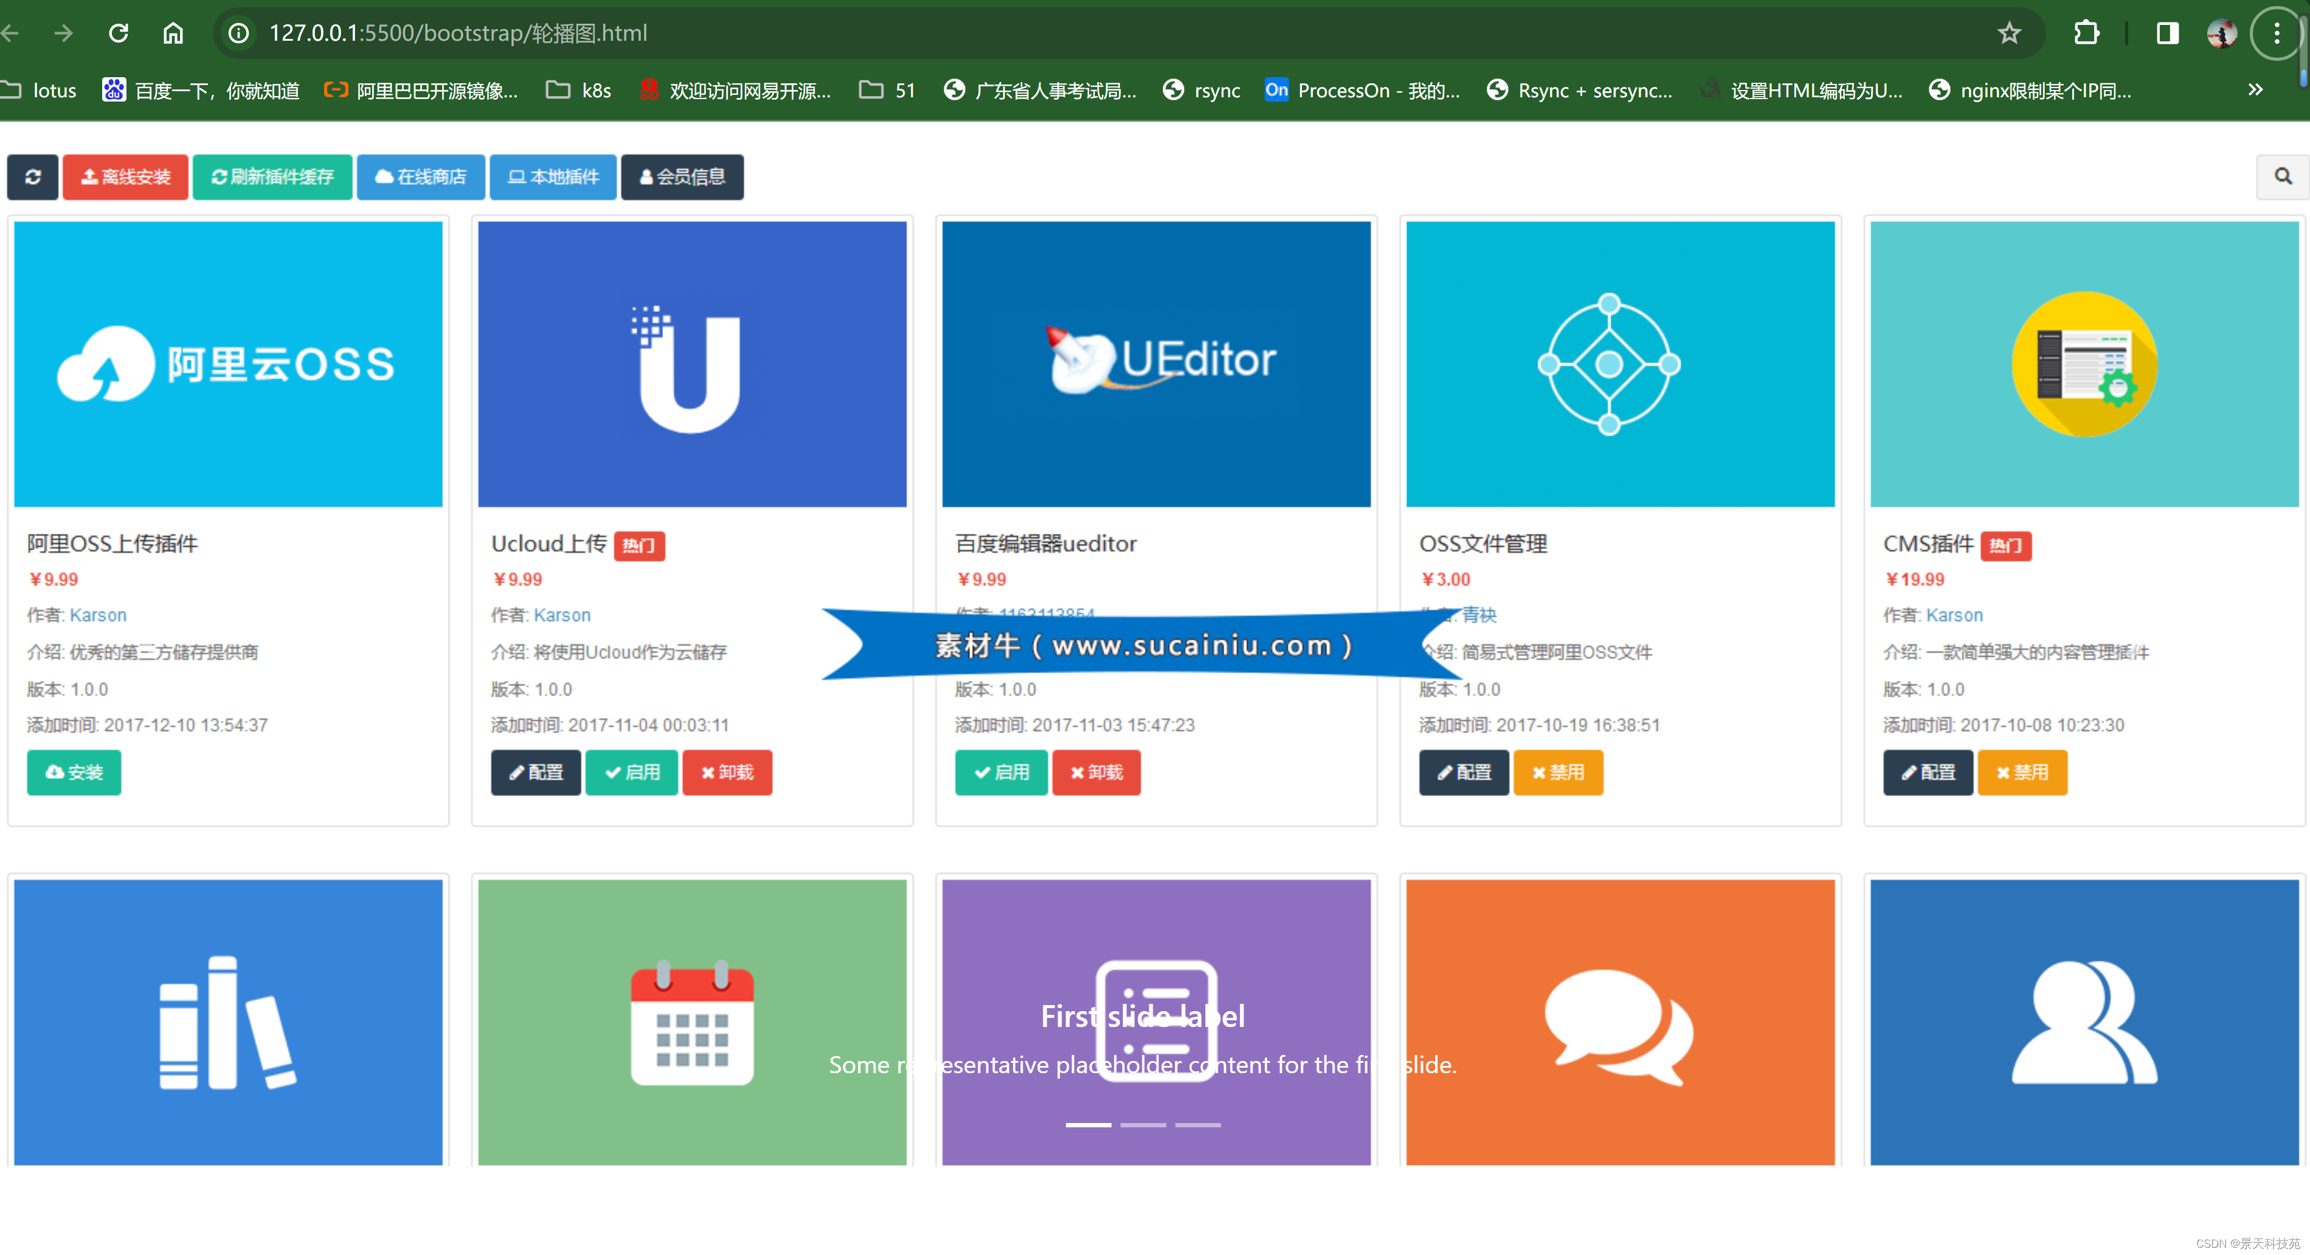Bookmark the page via the star icon
The image size is (2310, 1255).
(x=2008, y=33)
